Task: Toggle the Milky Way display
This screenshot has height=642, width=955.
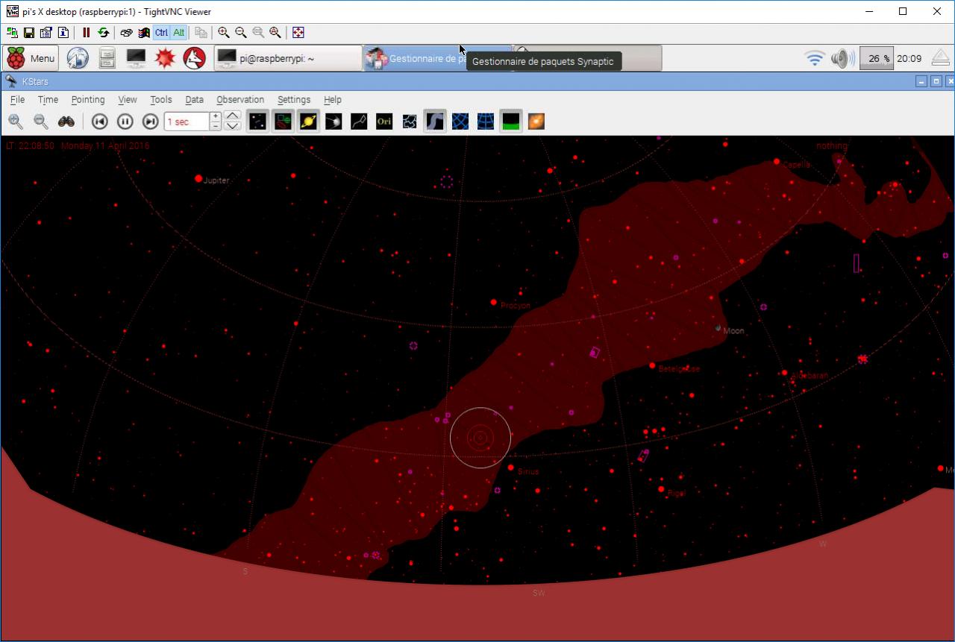Action: pyautogui.click(x=435, y=121)
